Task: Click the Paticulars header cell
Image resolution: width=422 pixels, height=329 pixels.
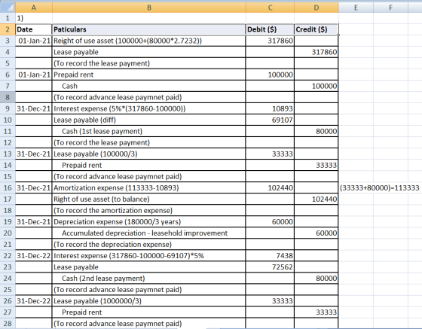Action: pos(149,29)
